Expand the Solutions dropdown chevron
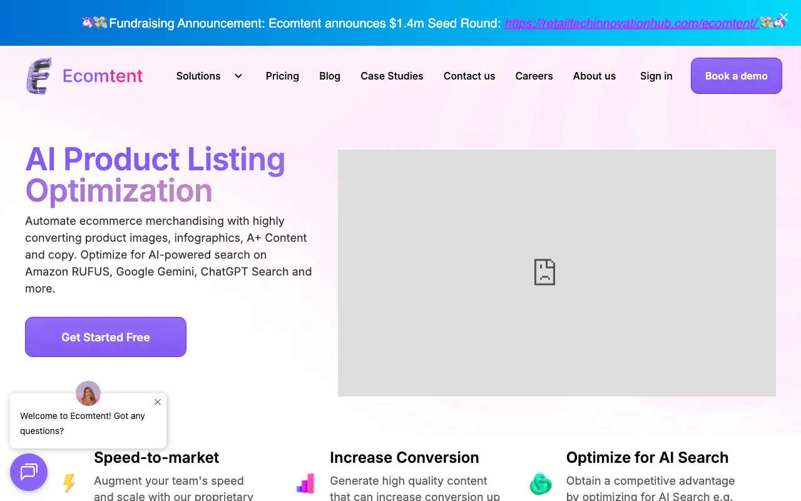 tap(238, 76)
